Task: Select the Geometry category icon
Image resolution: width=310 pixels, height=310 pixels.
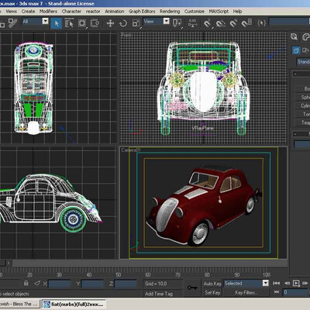Action: tap(296, 50)
